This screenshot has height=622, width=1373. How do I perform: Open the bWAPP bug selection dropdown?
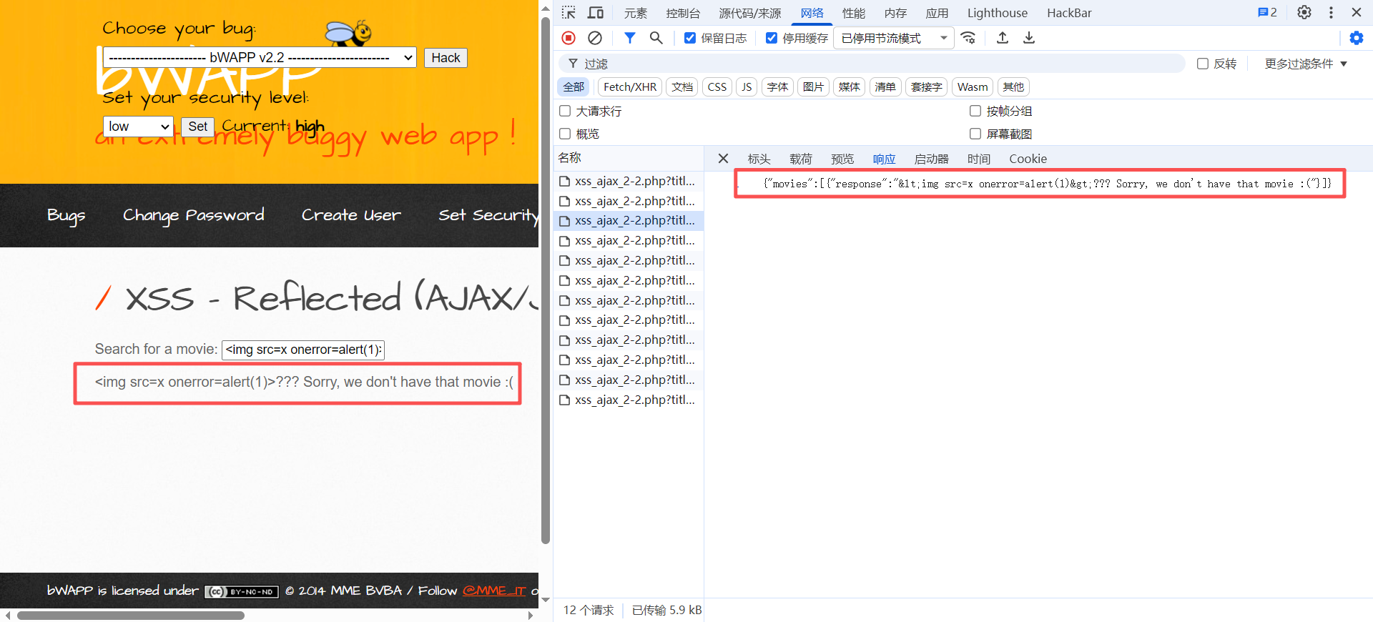(260, 58)
